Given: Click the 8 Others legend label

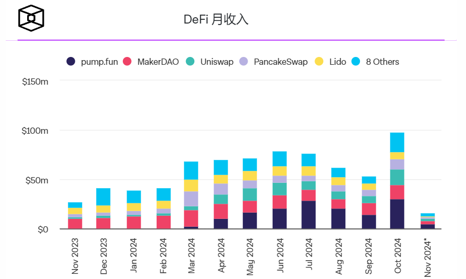Looking at the screenshot, I should tap(382, 62).
